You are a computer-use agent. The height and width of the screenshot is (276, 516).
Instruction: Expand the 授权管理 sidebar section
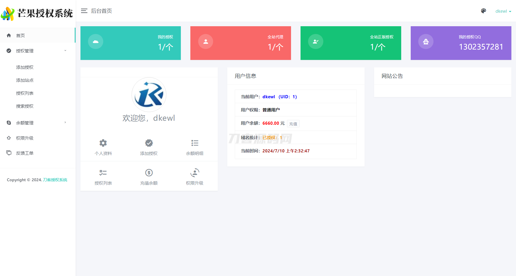(x=25, y=51)
